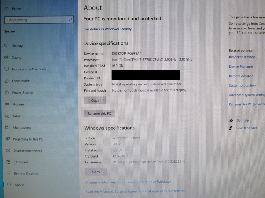The image size is (265, 198).
Task: Open Device Manager link
Action: point(241,67)
